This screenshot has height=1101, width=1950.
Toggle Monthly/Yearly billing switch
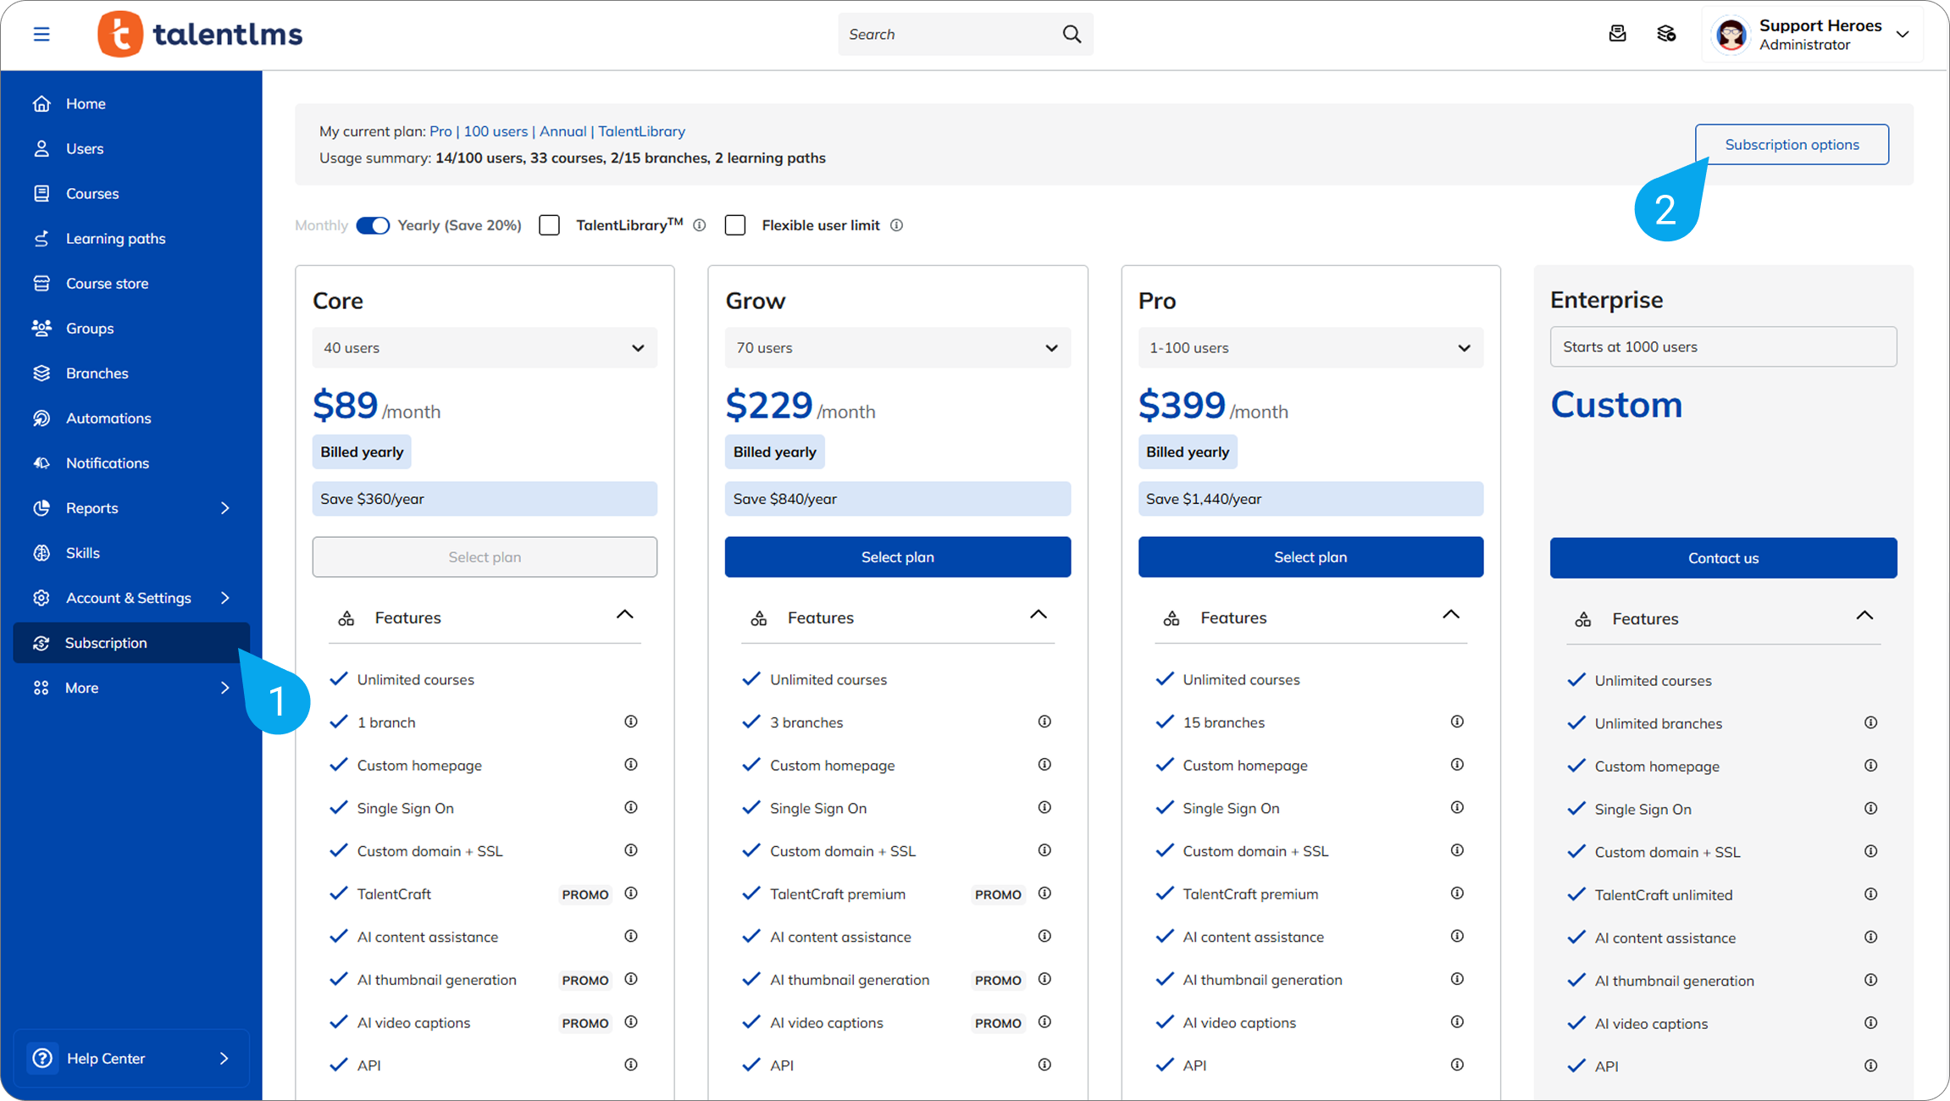(x=373, y=225)
